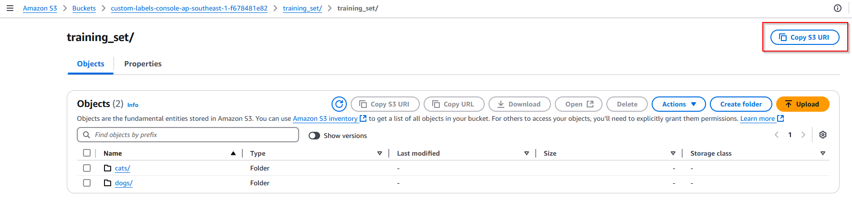The image size is (852, 212).
Task: Click the info circle icon at top right
Action: 838,8
